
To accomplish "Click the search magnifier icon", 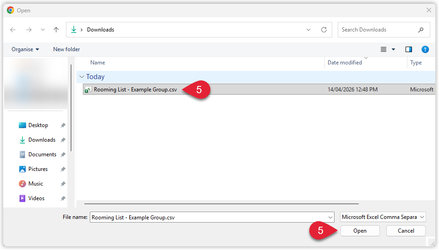I will (421, 30).
